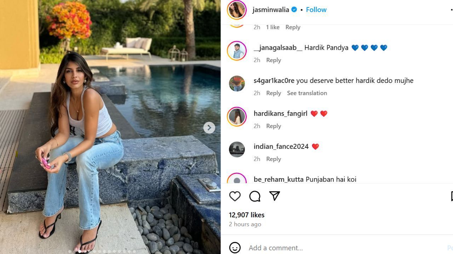Reply to the Hardik Pandya comment
453x254 pixels.
[x=274, y=60]
